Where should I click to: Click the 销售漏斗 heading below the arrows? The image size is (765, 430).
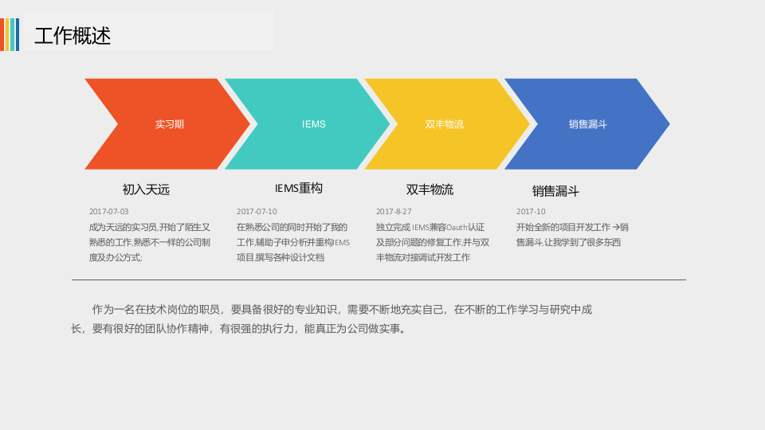pyautogui.click(x=555, y=191)
